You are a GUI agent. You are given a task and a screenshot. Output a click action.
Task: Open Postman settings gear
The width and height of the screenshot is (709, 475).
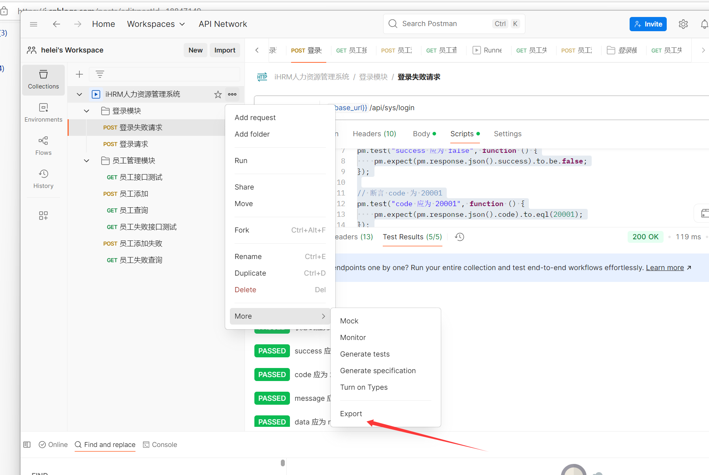(683, 24)
